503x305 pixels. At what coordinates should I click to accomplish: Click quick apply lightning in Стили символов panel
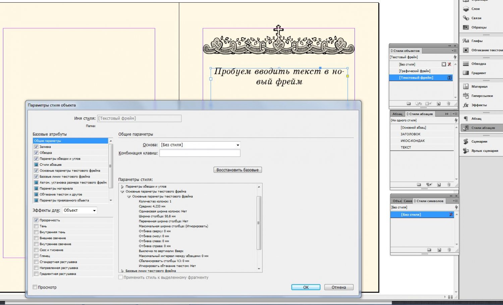coord(456,207)
